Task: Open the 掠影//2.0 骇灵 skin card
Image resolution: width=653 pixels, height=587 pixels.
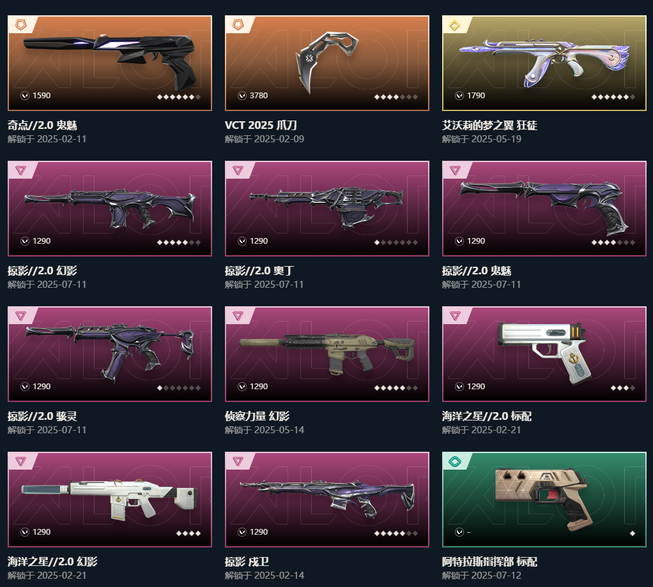Action: pyautogui.click(x=109, y=354)
